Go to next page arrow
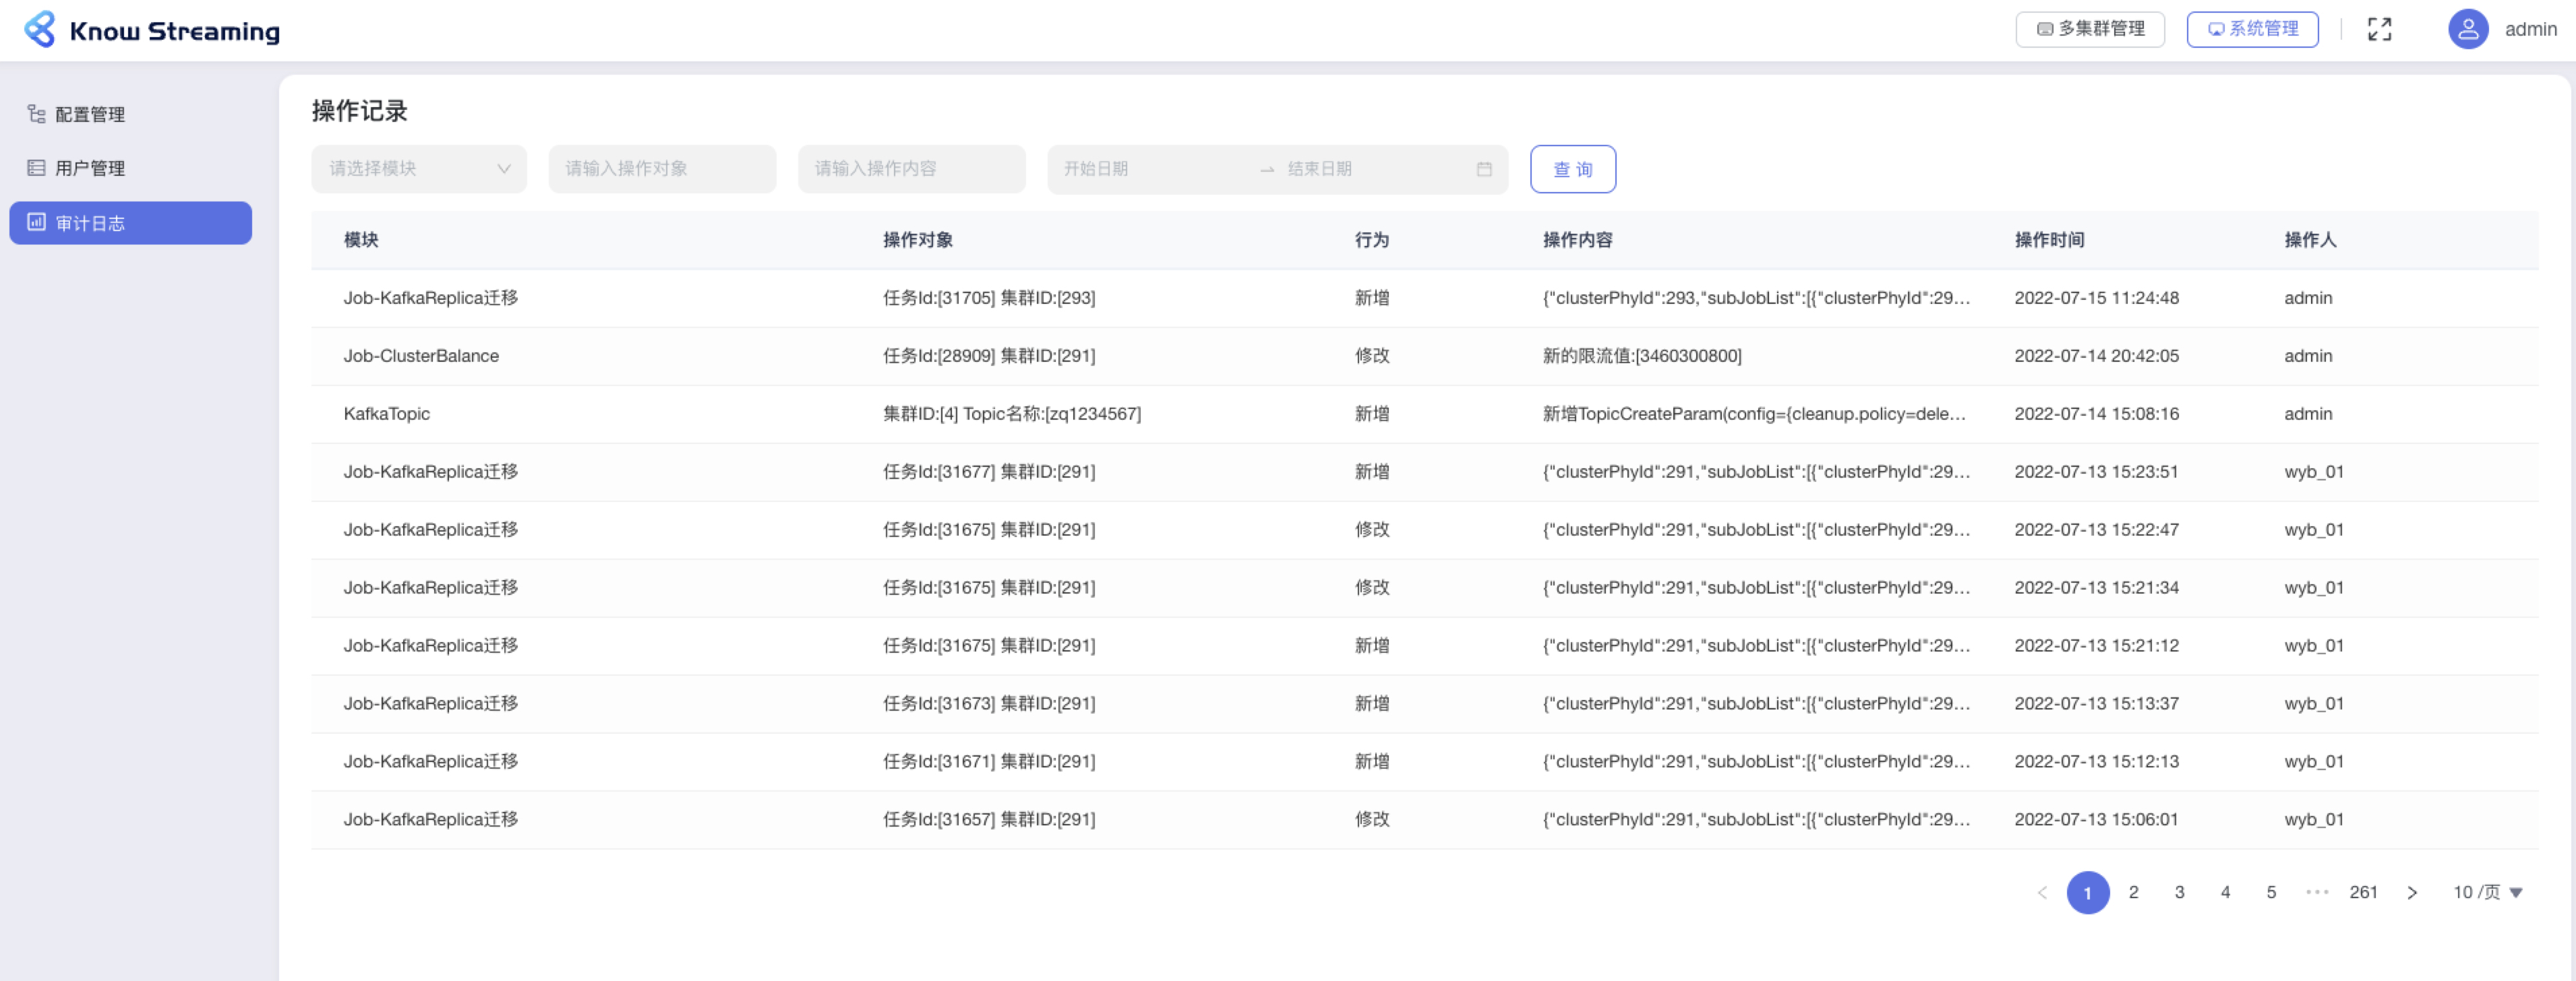 2411,892
